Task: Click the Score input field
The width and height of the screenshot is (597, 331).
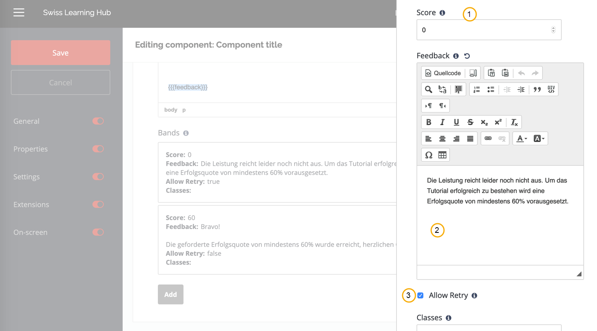Action: tap(489, 30)
